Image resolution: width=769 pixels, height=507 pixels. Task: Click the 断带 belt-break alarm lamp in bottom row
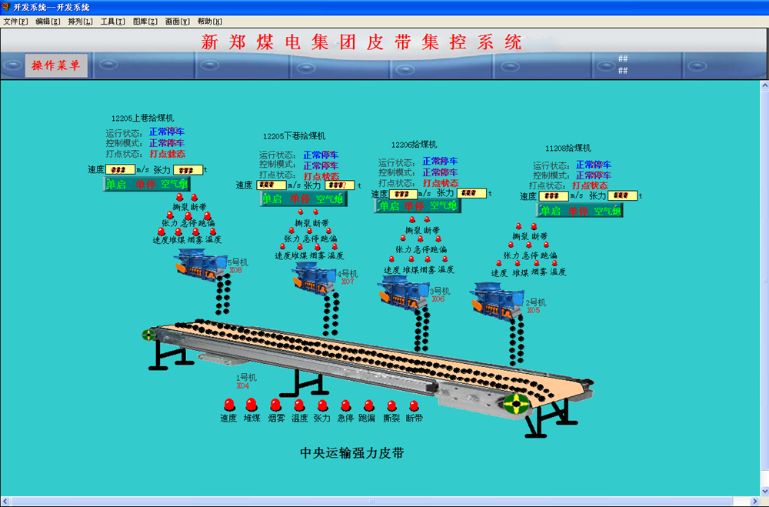tap(413, 405)
